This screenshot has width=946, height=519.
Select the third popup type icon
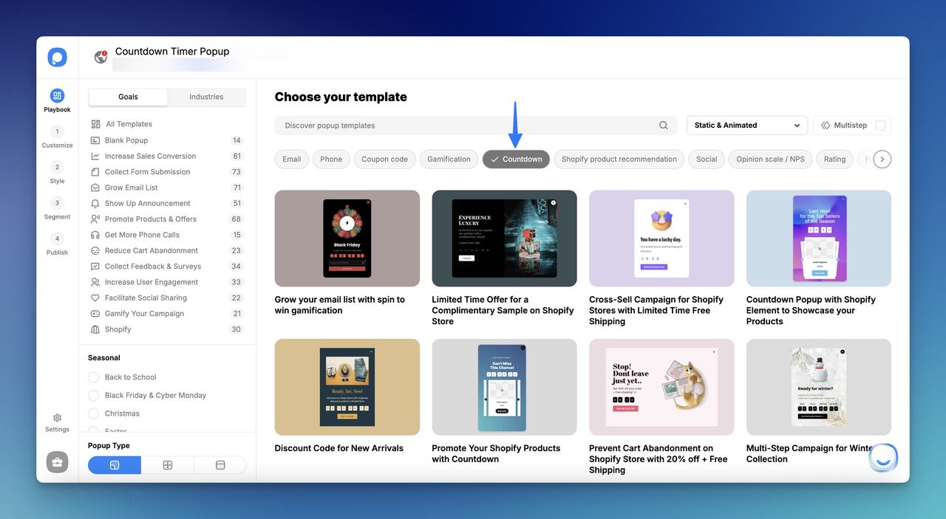point(220,465)
